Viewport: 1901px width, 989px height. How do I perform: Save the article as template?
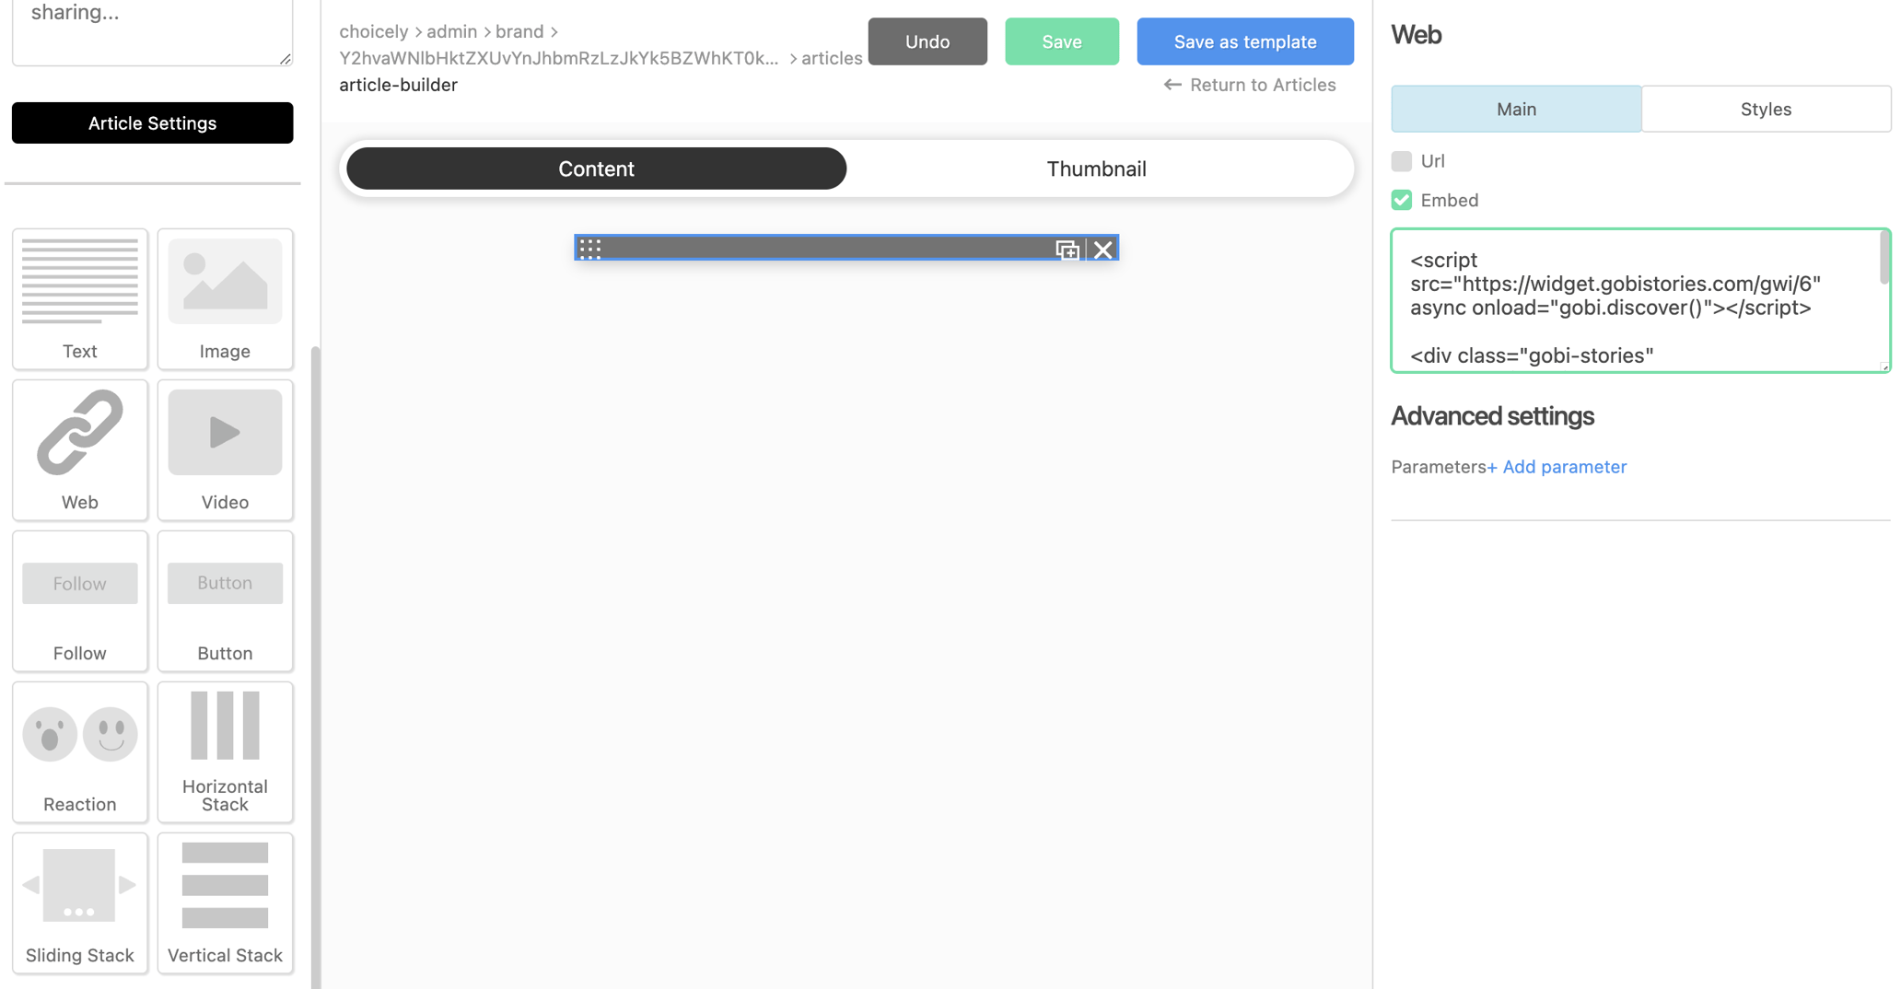[1245, 41]
